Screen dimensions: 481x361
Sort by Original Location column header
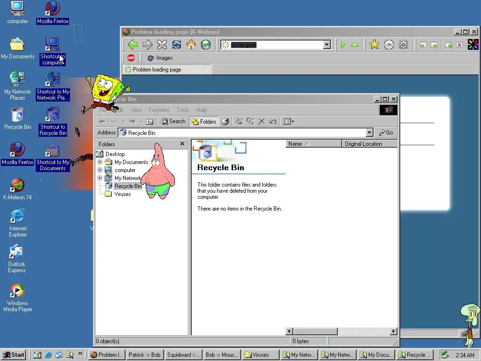[370, 144]
